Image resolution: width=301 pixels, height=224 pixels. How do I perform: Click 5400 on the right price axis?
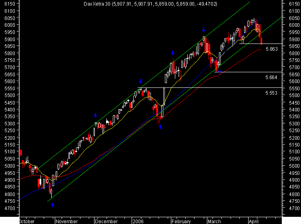(294, 110)
